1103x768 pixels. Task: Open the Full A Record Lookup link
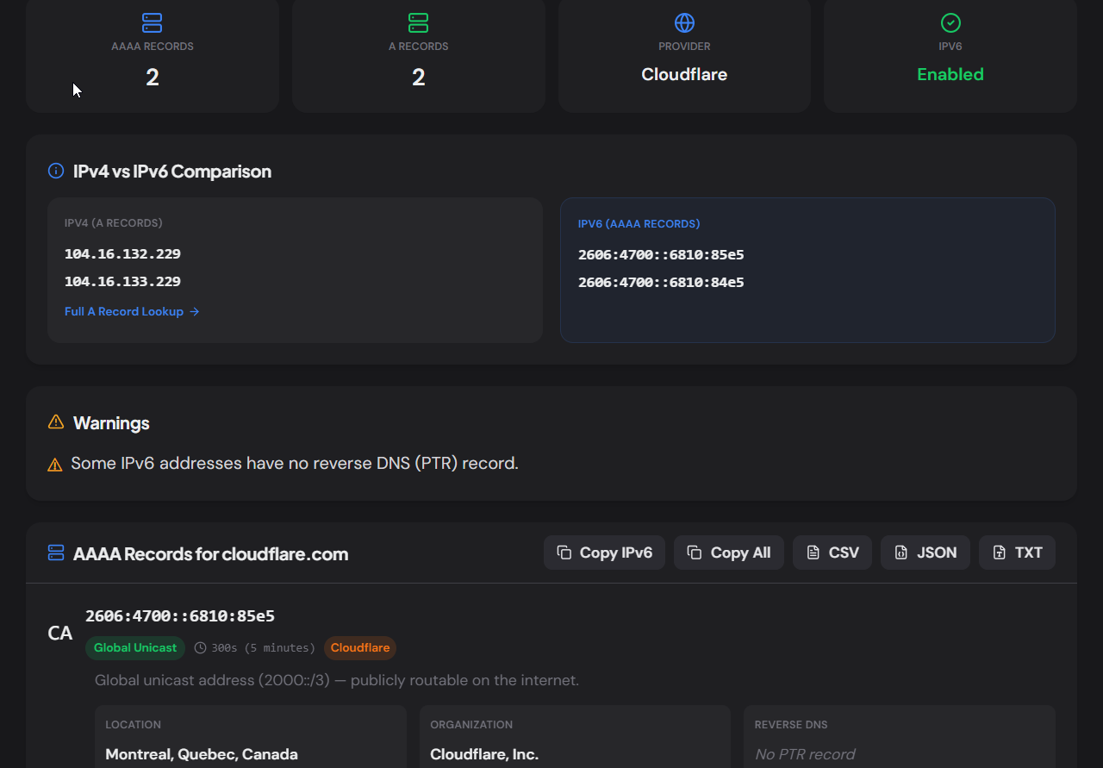click(132, 312)
